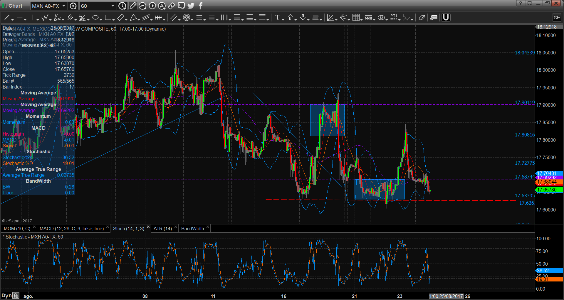Screen dimensions: 564x300
Task: Select the ellipse drawing tool
Action: (95, 18)
